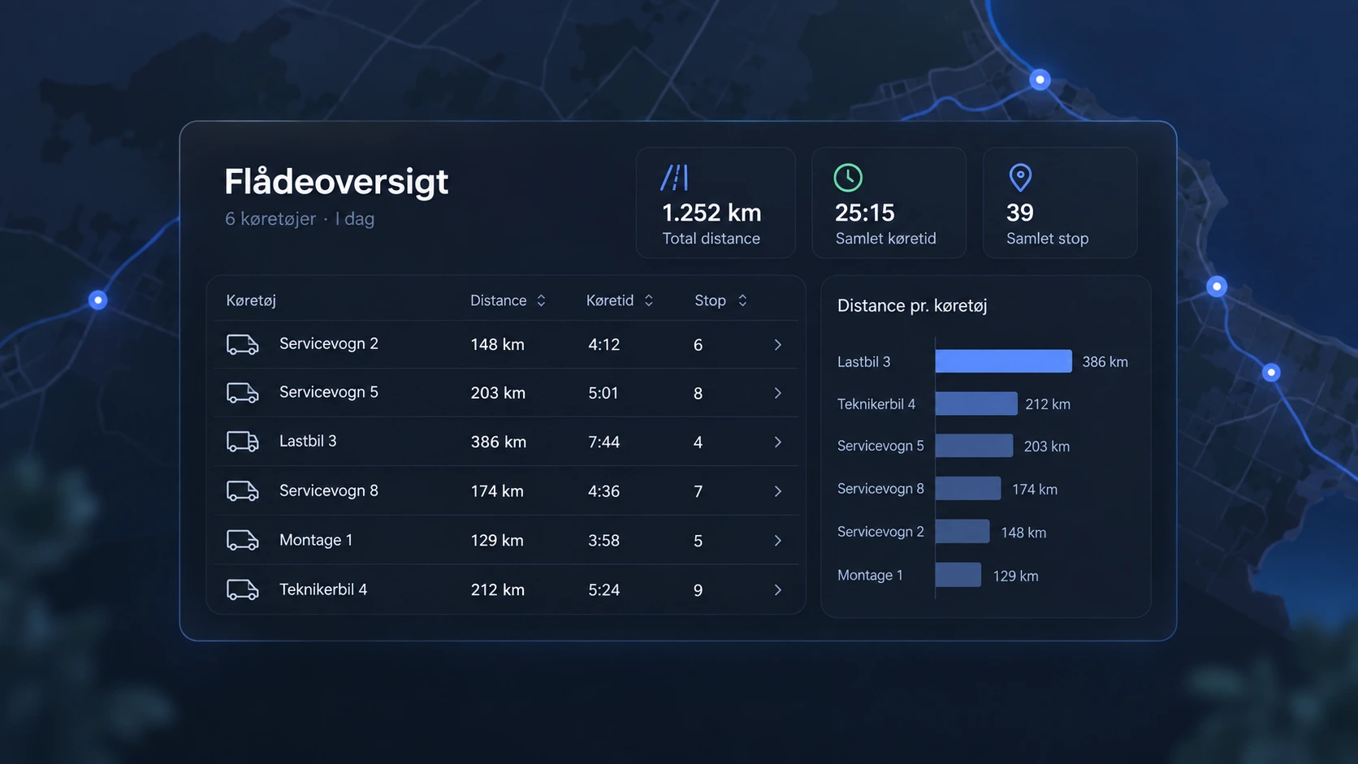Click the 212 km cell in the table
Image resolution: width=1358 pixels, height=764 pixels.
[x=498, y=590]
